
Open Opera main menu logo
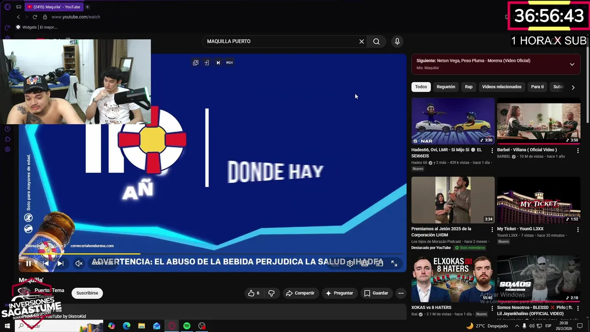click(x=7, y=7)
